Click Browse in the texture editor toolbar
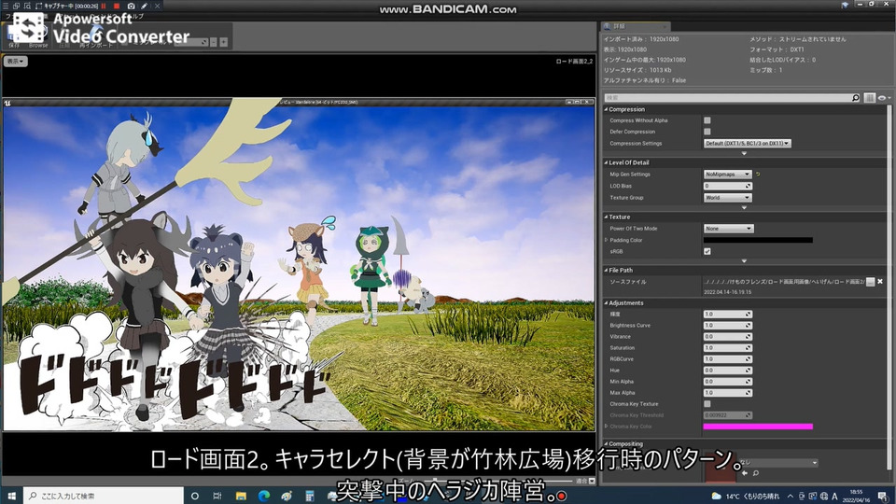 38,38
